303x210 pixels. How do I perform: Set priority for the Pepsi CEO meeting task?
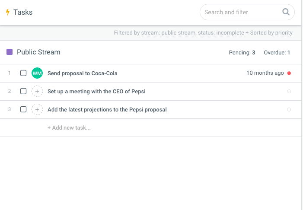pos(289,91)
